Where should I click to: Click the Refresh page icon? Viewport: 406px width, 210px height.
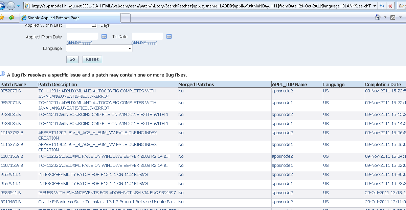(x=382, y=6)
